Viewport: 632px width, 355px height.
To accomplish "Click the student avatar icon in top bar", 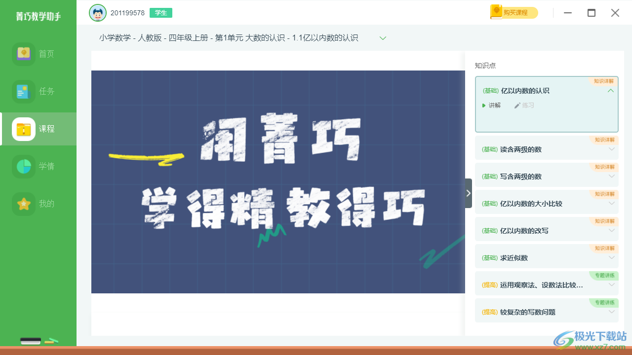I will click(x=97, y=12).
